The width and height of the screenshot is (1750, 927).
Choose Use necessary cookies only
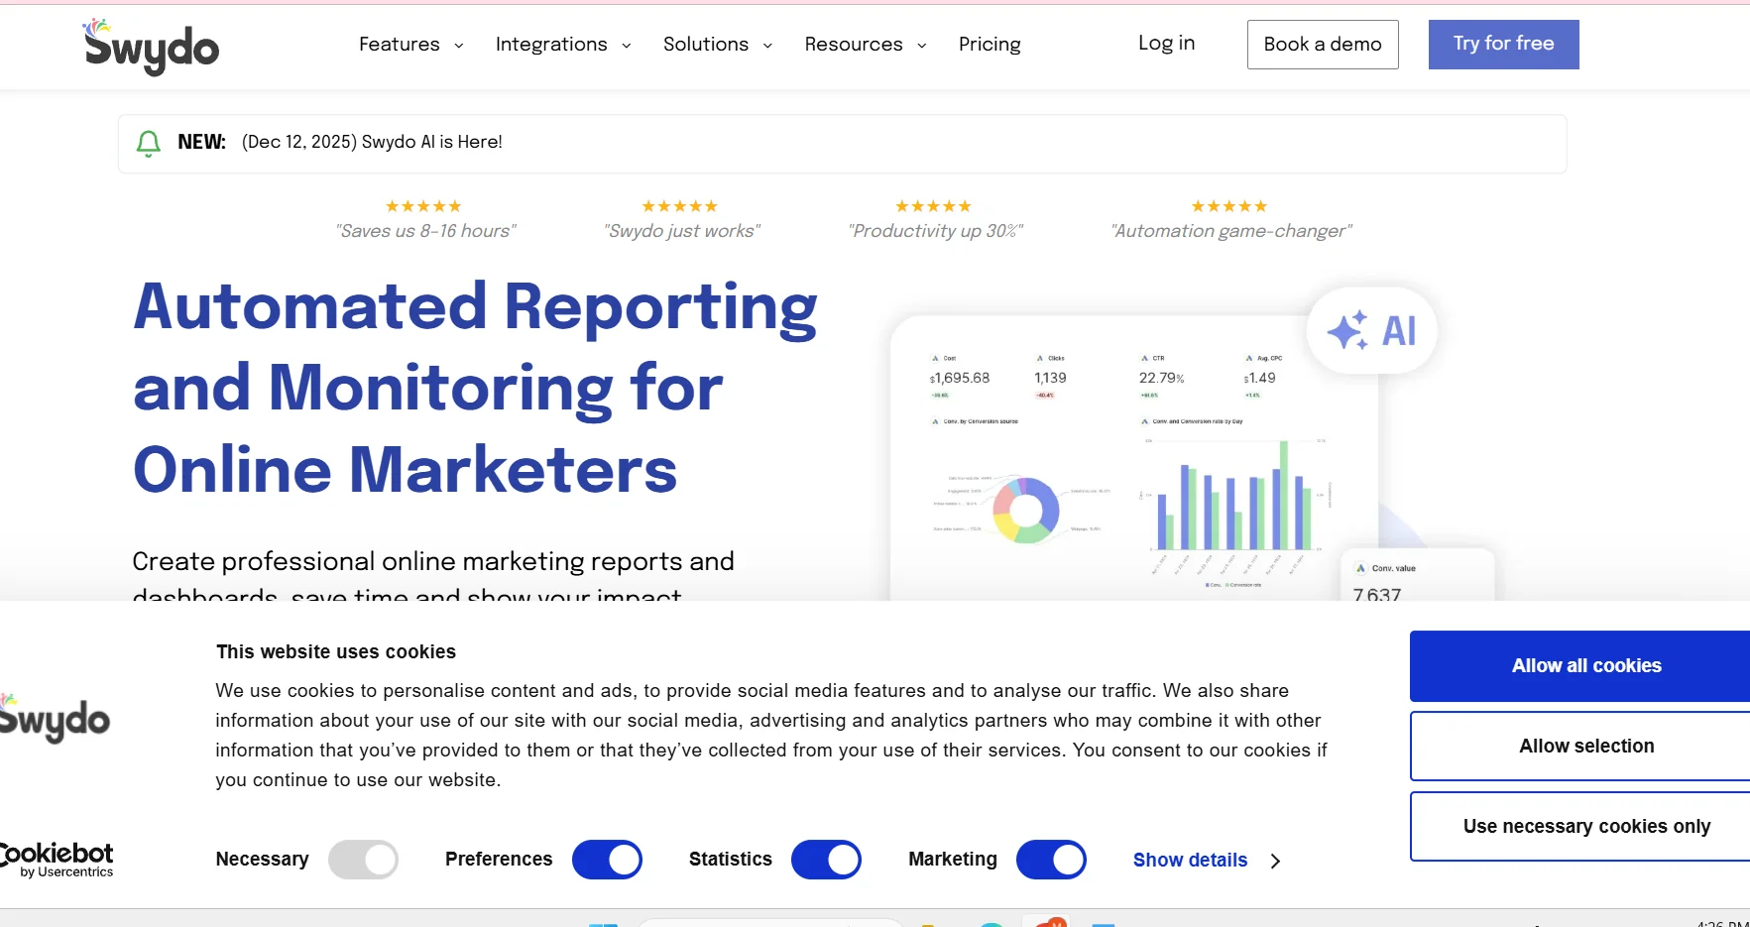pyautogui.click(x=1580, y=827)
